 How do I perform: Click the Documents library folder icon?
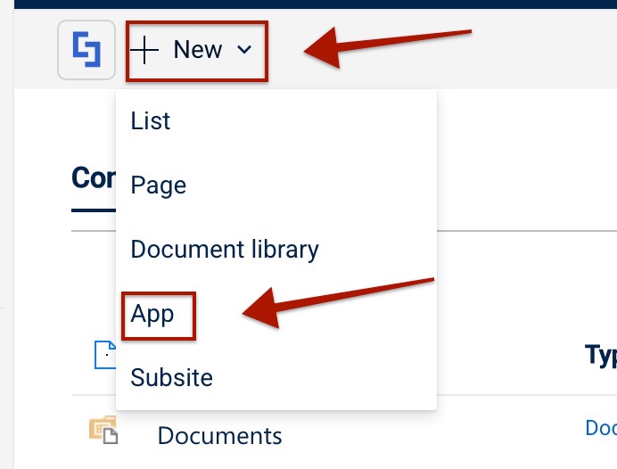coord(103,430)
